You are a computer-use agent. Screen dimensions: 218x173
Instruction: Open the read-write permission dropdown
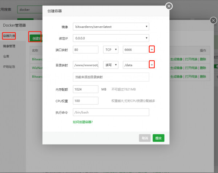tap(111, 65)
